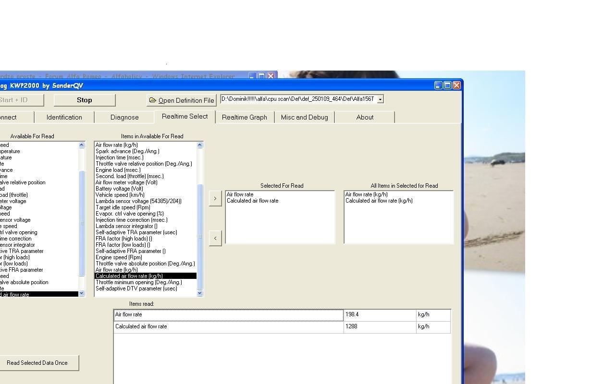Close the KWP2000 by SanderQV window
Viewport: 615px width, 384px height.
point(456,85)
